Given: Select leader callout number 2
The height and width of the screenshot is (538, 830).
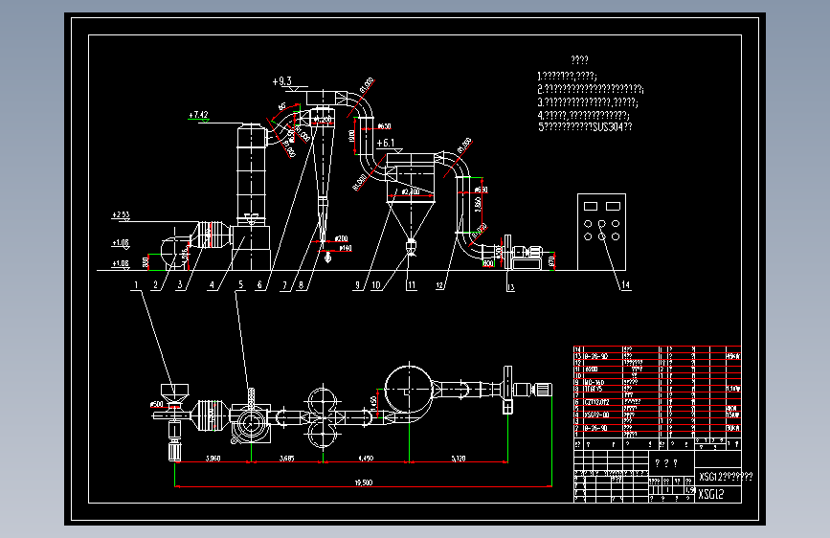Looking at the screenshot, I should [x=156, y=285].
